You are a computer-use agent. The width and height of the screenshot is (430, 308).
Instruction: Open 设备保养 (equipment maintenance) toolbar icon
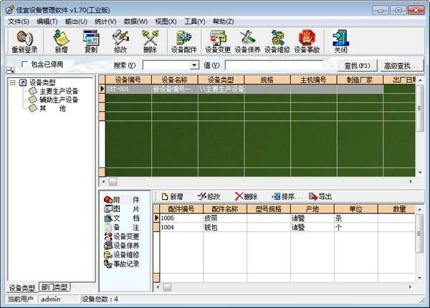[248, 42]
